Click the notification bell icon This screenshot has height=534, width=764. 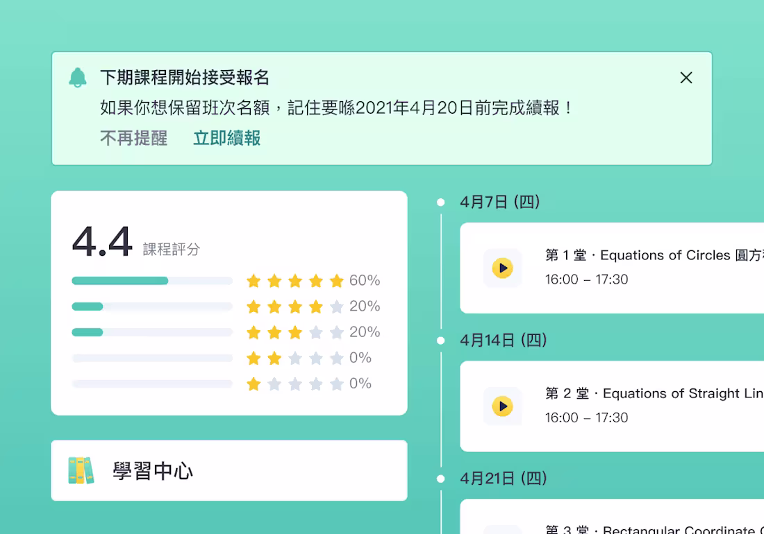pyautogui.click(x=77, y=77)
